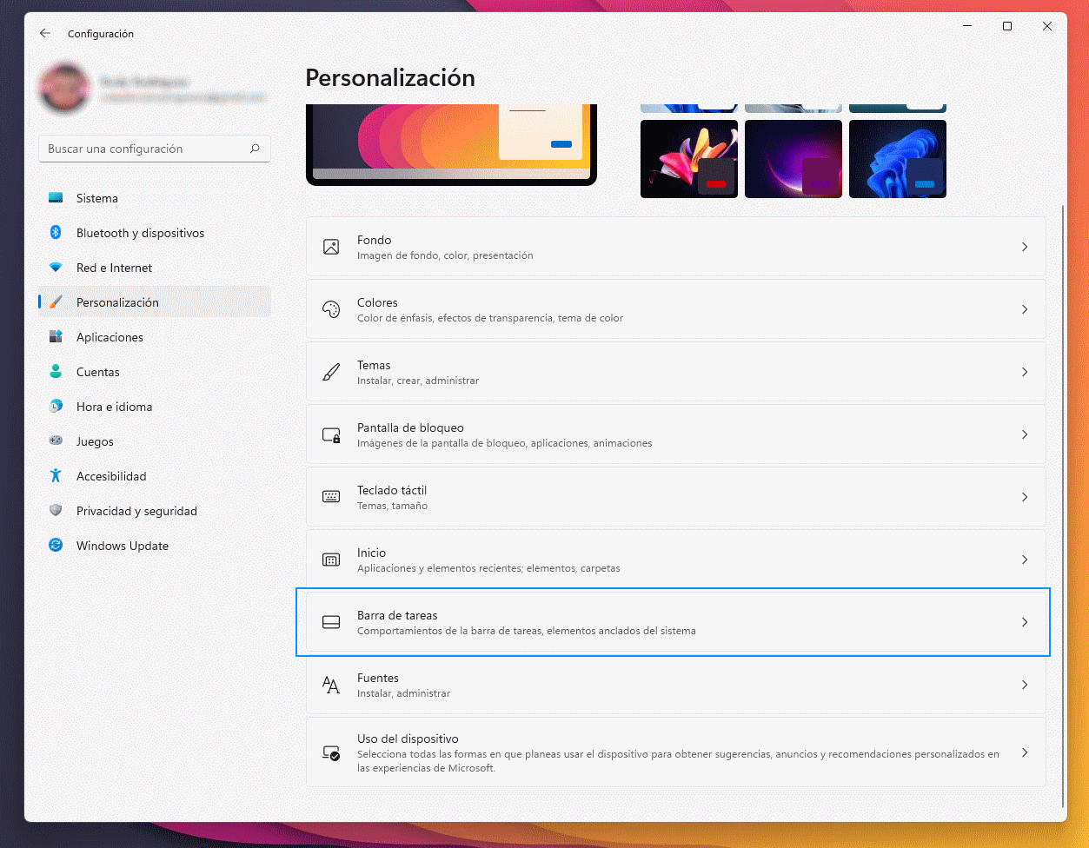Click the current theme preview image
The width and height of the screenshot is (1089, 848).
point(451,144)
